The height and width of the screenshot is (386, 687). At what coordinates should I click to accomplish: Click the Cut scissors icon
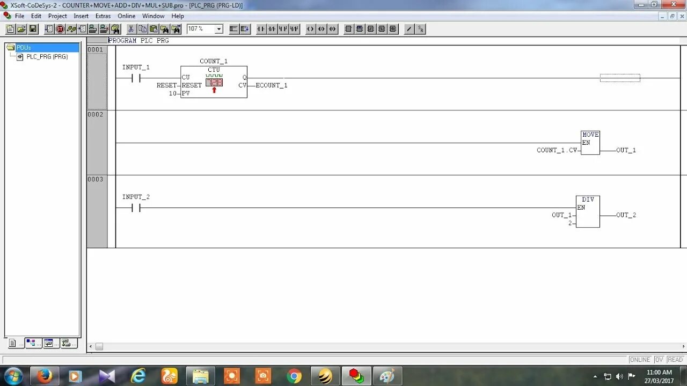131,29
